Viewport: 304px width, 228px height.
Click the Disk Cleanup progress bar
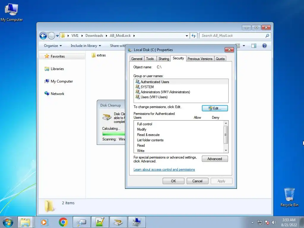[114, 134]
